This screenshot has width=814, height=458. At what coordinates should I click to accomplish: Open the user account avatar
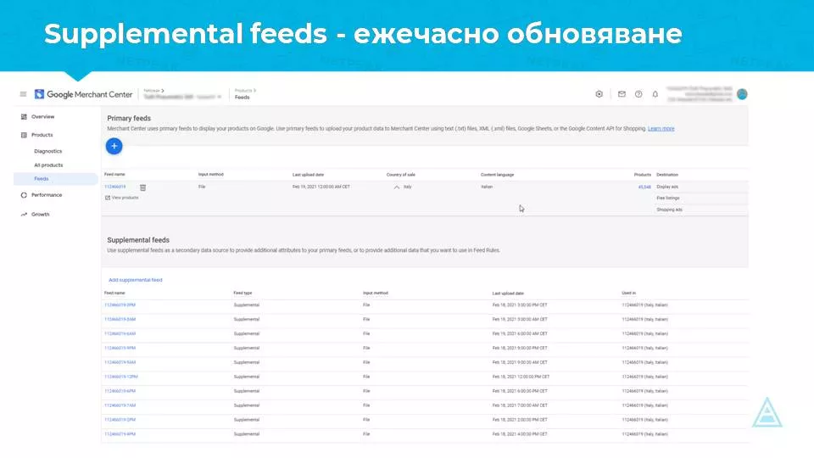(x=742, y=94)
